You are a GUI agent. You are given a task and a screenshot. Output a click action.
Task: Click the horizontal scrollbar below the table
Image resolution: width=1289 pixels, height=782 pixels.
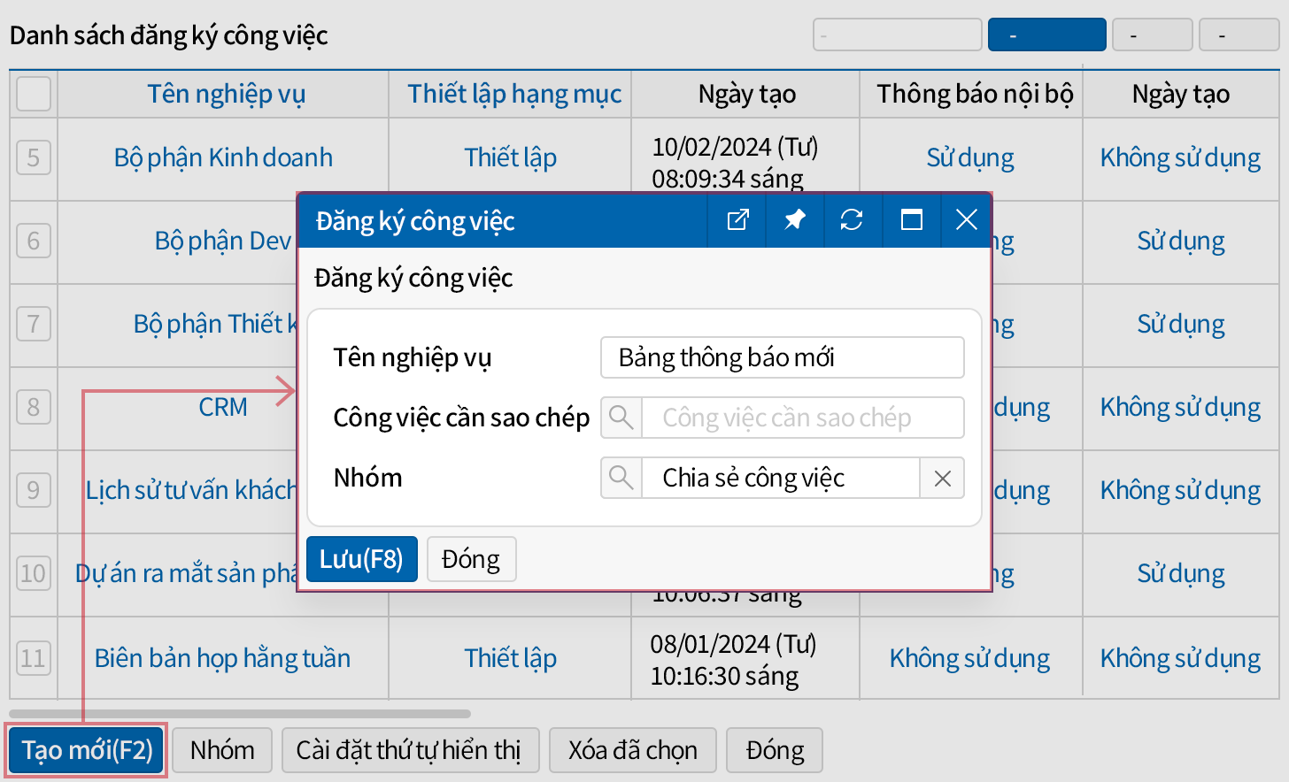(x=239, y=713)
